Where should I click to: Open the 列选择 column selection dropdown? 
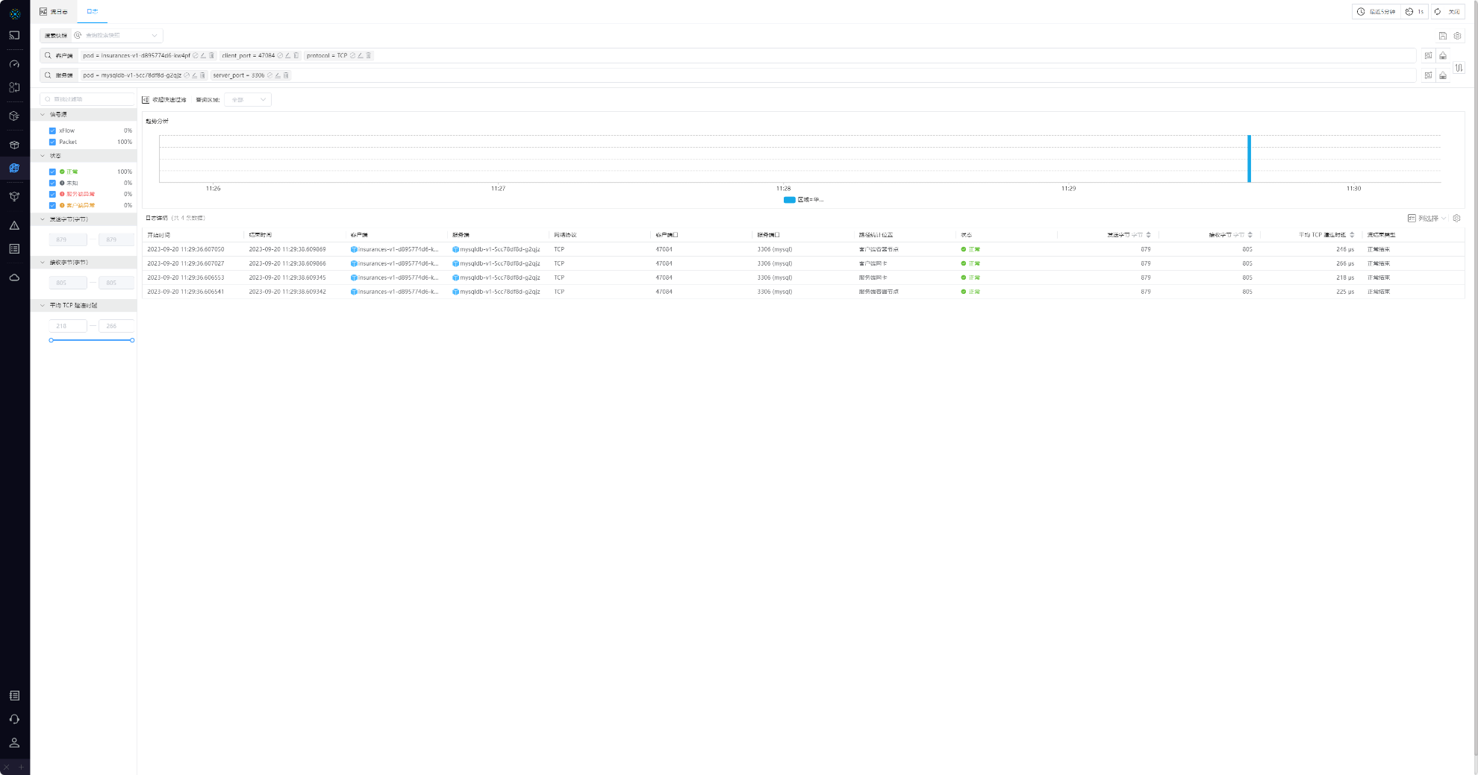pos(1426,219)
